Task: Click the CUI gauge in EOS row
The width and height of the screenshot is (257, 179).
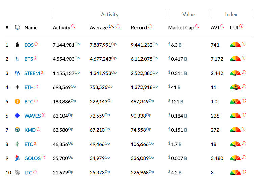Action: 235,45
